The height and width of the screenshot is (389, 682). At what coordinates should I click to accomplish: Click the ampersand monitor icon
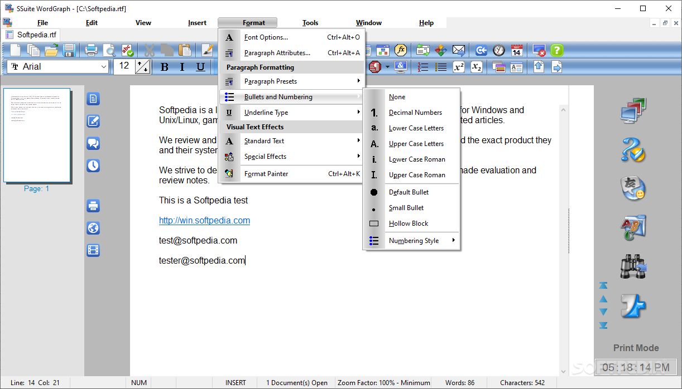tap(401, 67)
